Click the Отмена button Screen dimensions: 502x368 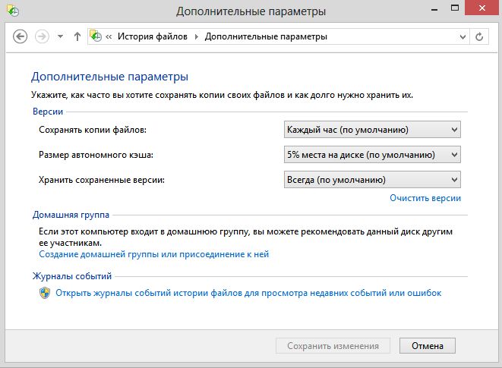tap(427, 346)
